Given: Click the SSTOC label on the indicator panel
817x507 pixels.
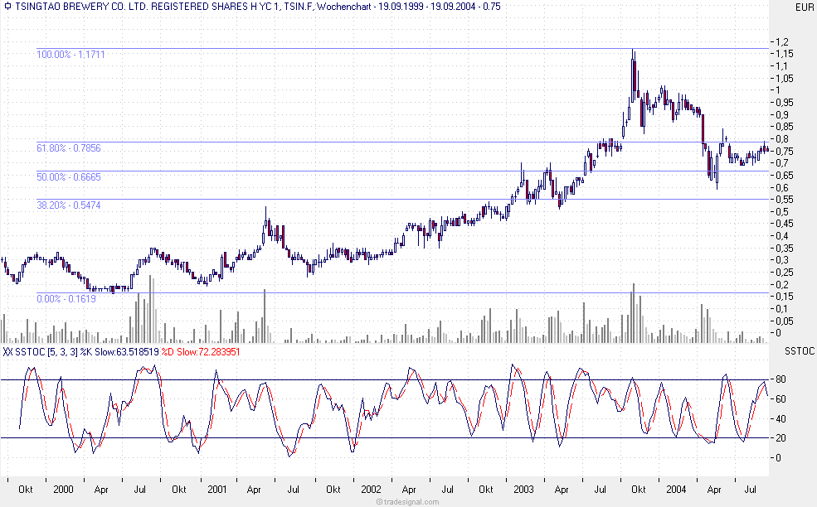Looking at the screenshot, I should point(799,351).
